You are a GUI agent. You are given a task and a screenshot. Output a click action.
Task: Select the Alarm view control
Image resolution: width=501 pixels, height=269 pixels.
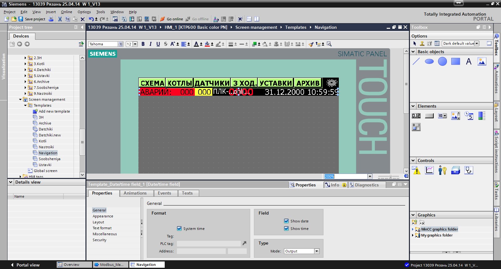[416, 170]
